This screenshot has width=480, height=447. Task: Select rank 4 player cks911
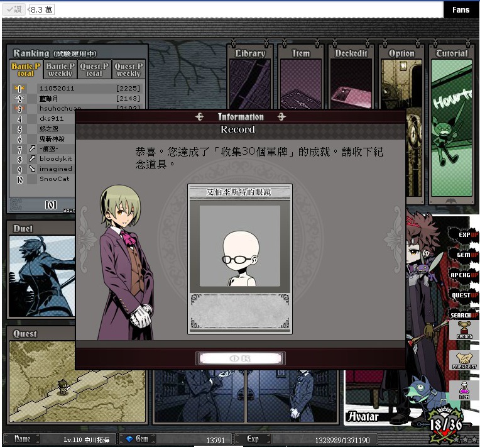tap(52, 119)
